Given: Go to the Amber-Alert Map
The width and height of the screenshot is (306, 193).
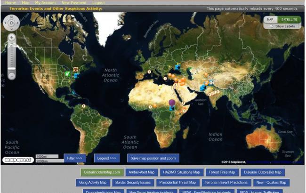Looking at the screenshot, I should [x=142, y=172].
